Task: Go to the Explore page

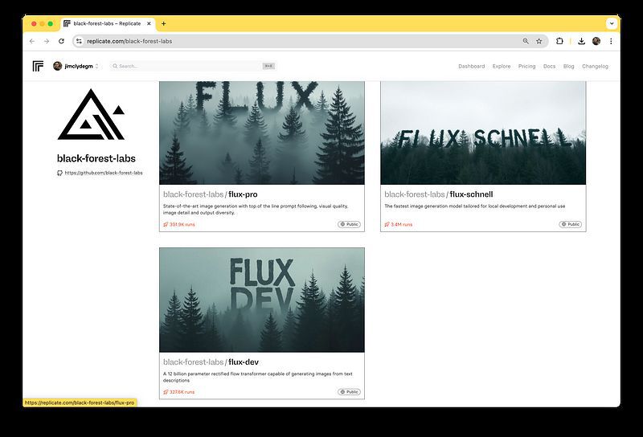Action: [x=502, y=67]
